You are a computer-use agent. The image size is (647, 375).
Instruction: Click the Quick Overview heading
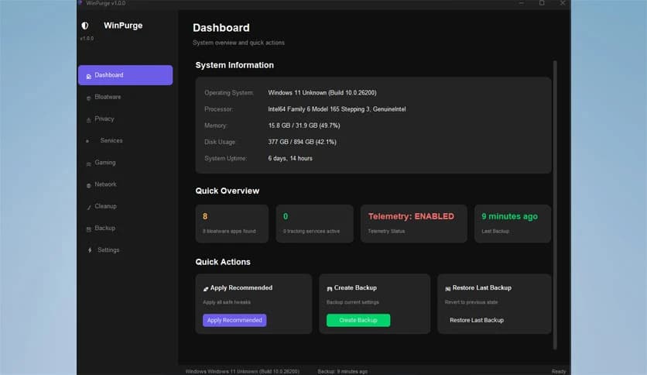tap(228, 191)
